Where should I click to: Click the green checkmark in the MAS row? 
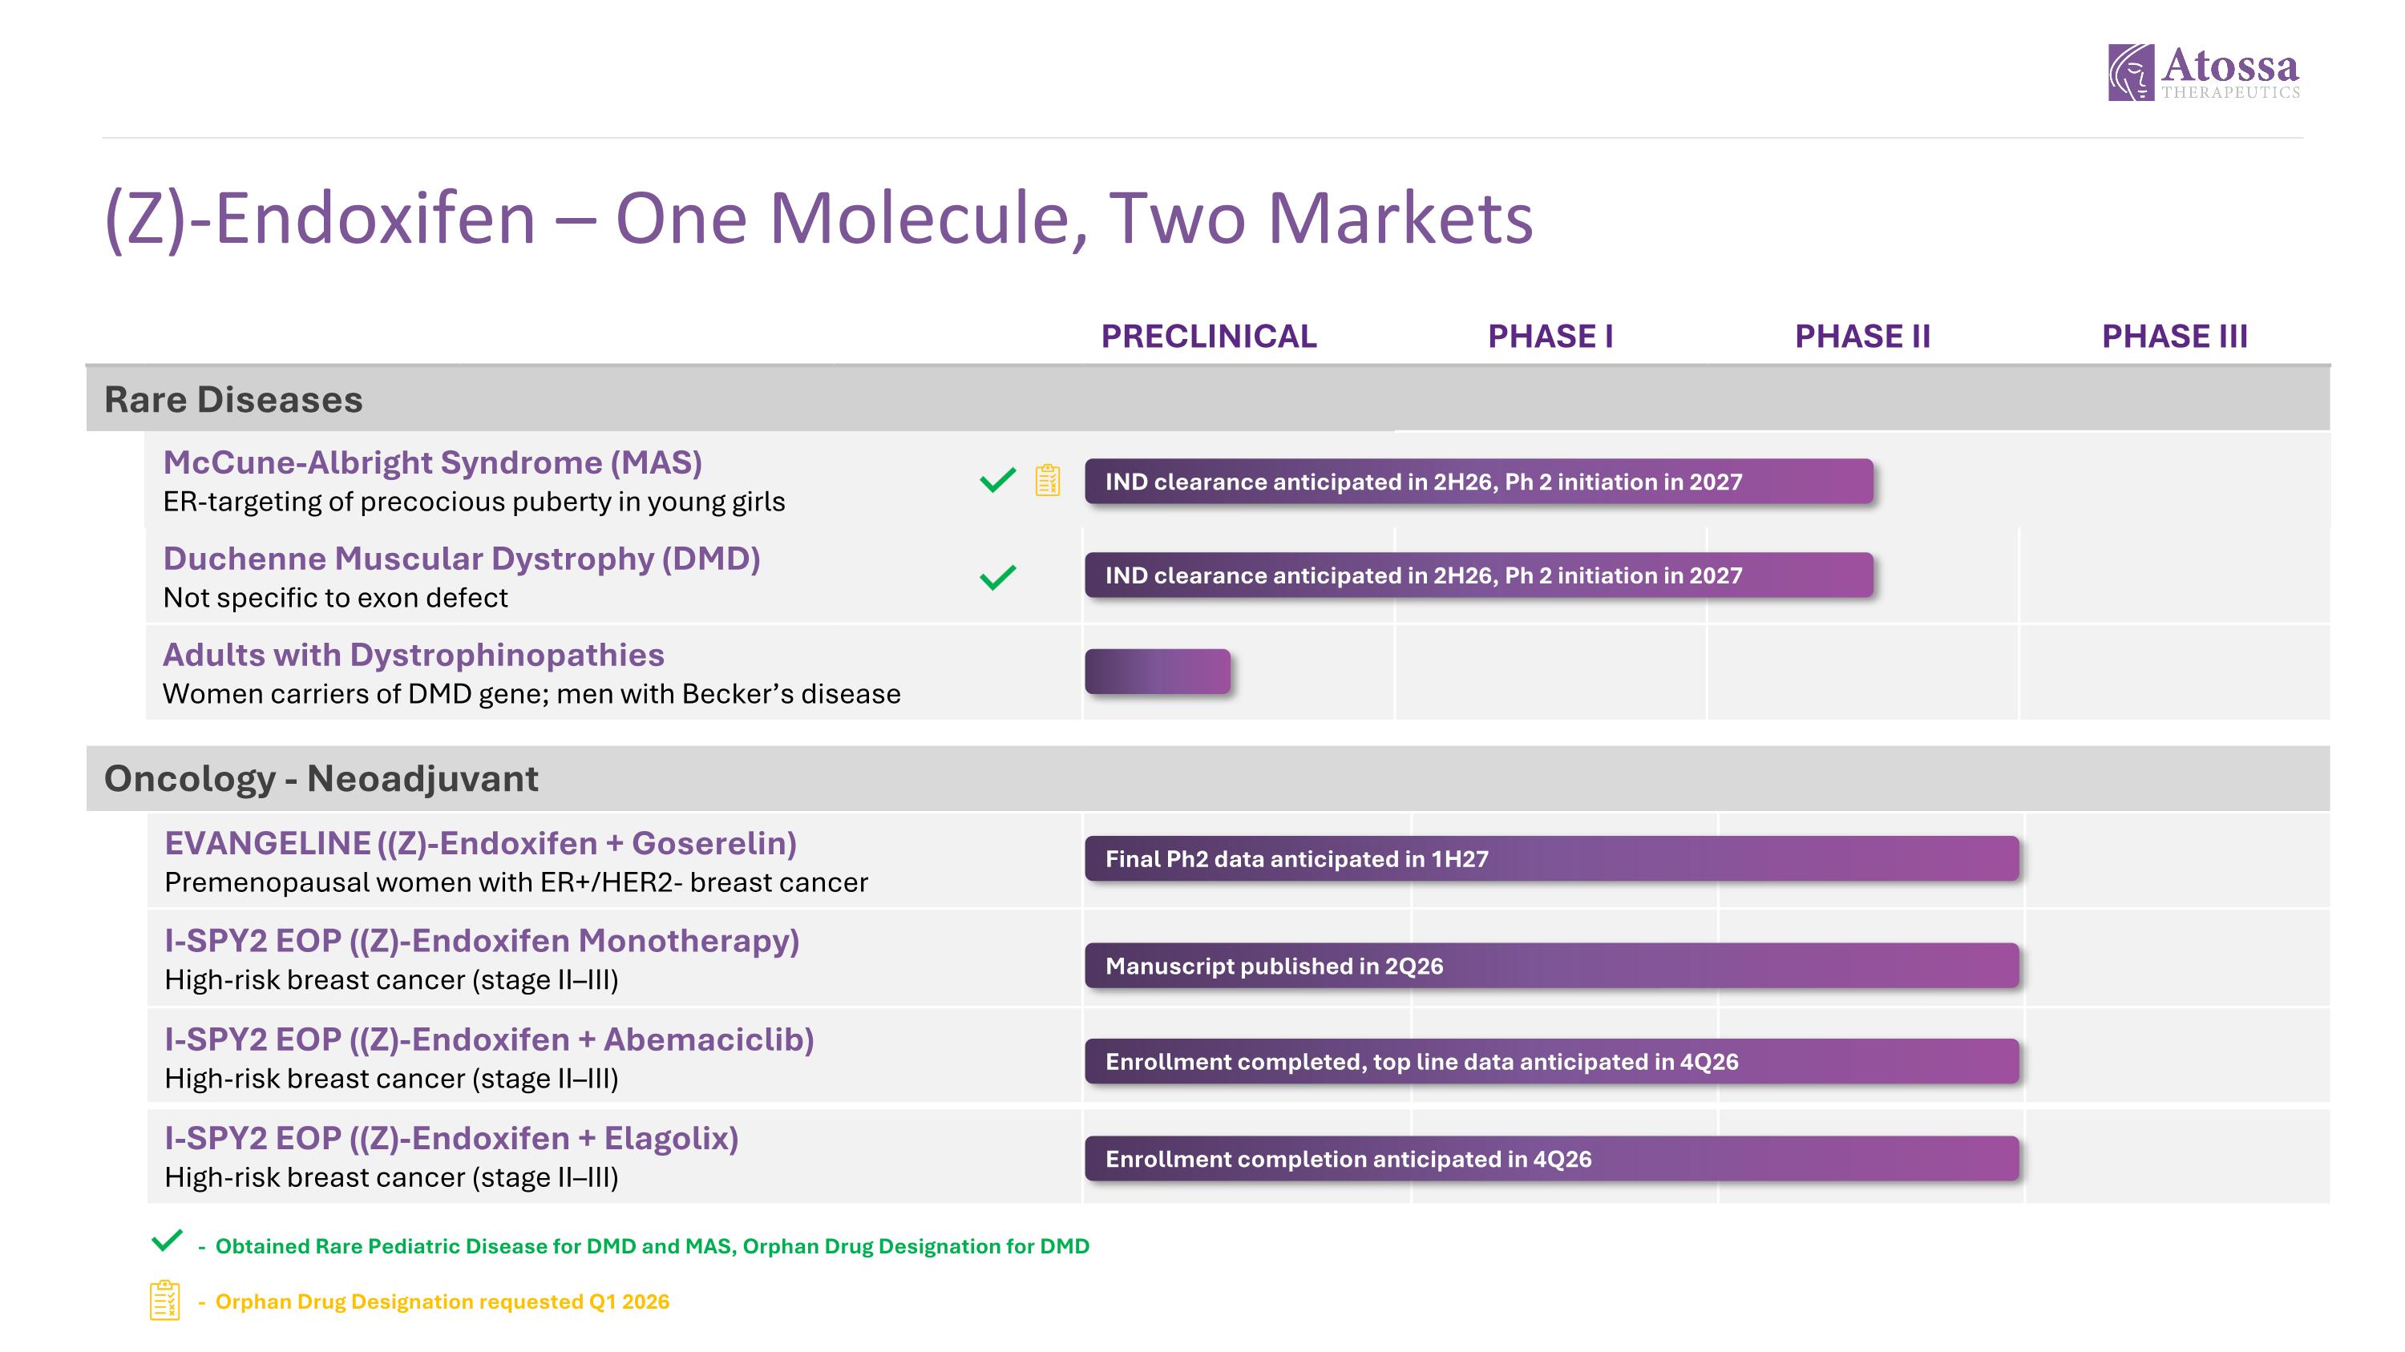click(x=997, y=479)
